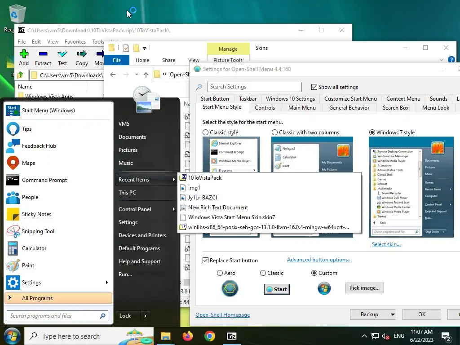Click the muted volume tray icon
Viewport: 460px width, 345px height.
tap(386, 336)
